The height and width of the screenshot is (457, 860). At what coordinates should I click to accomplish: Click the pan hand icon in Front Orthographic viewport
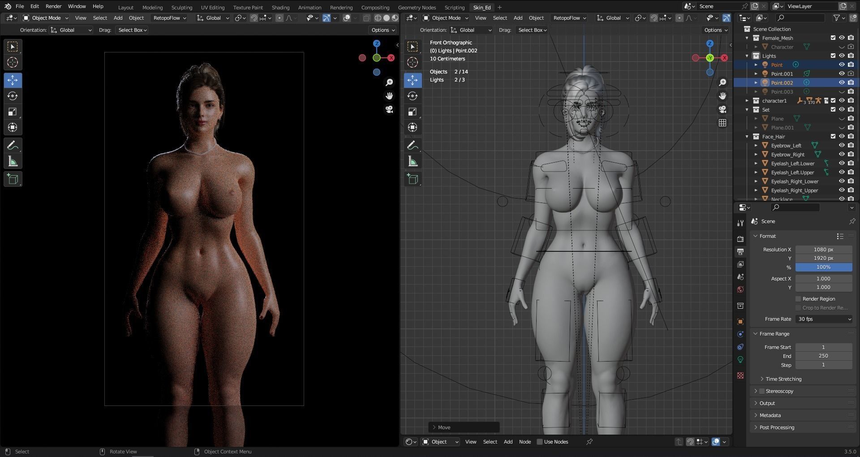[x=722, y=96]
